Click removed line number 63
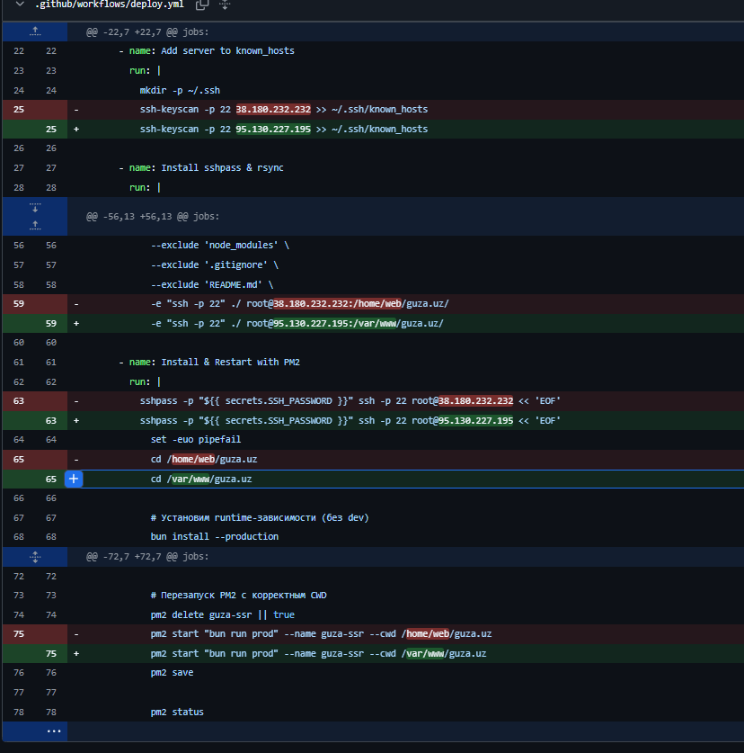This screenshot has width=744, height=753. [x=19, y=400]
